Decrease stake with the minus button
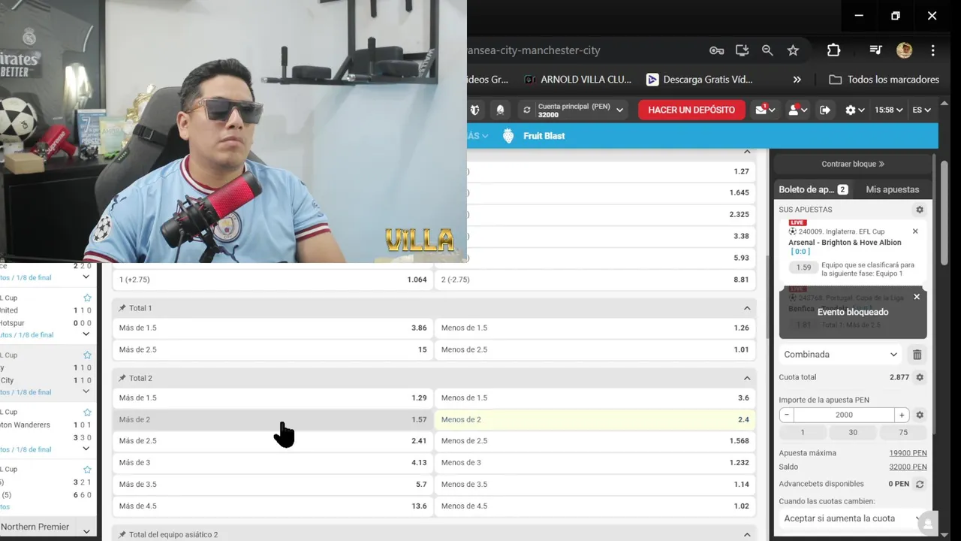 786,415
